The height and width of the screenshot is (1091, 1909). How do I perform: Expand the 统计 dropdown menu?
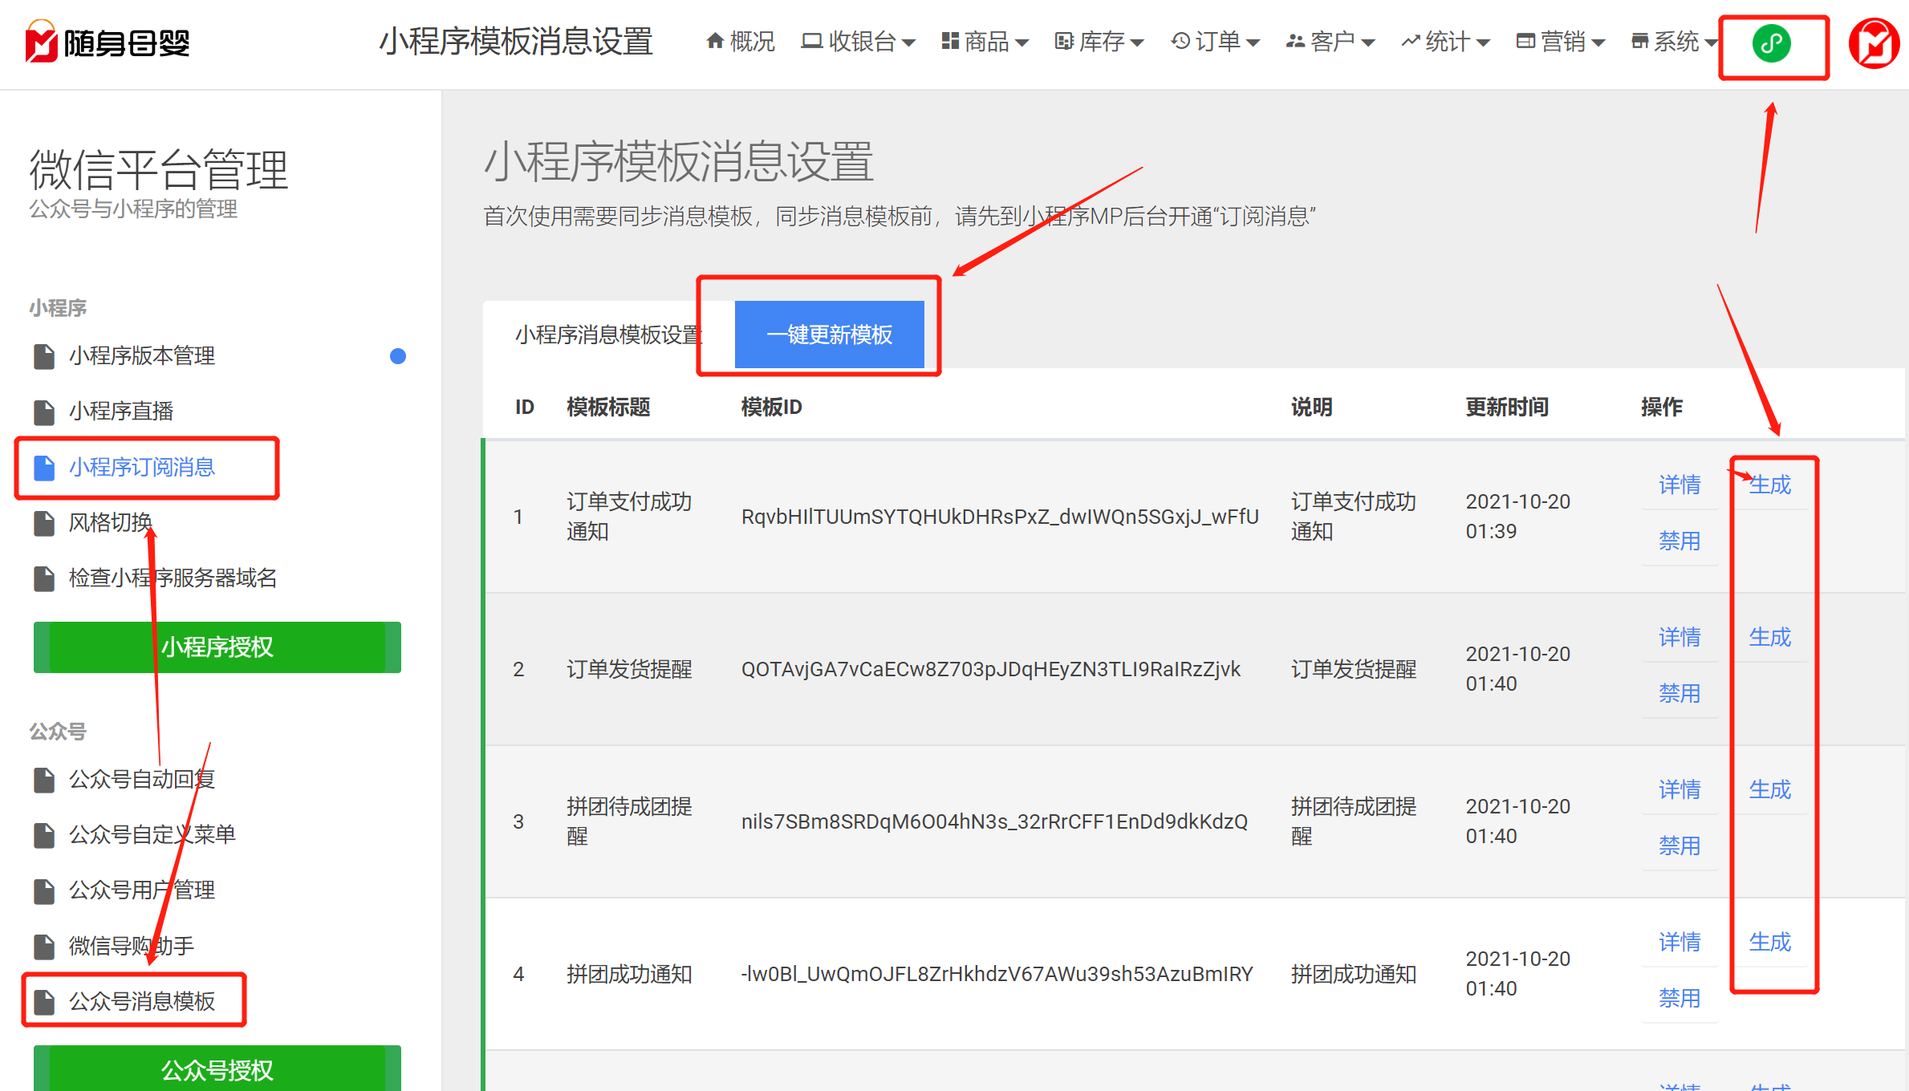pos(1445,41)
